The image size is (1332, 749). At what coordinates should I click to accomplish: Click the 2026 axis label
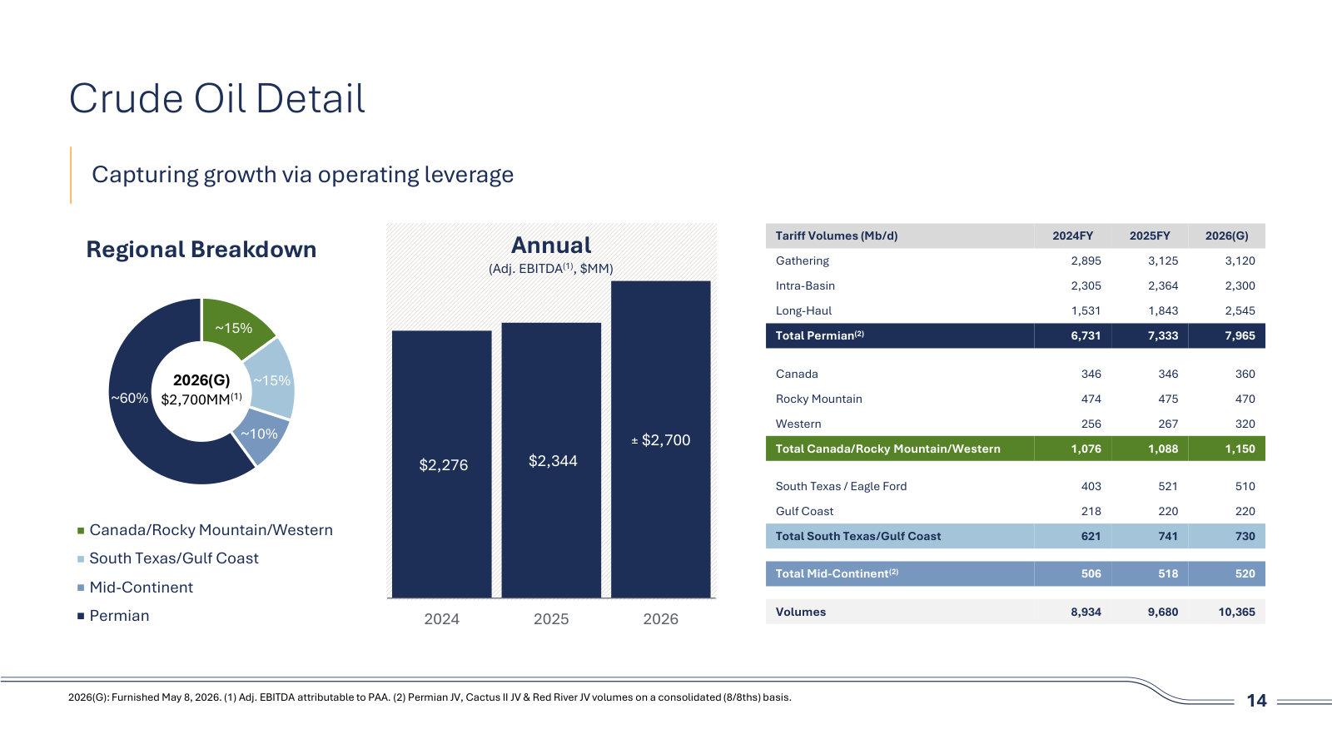tap(661, 619)
